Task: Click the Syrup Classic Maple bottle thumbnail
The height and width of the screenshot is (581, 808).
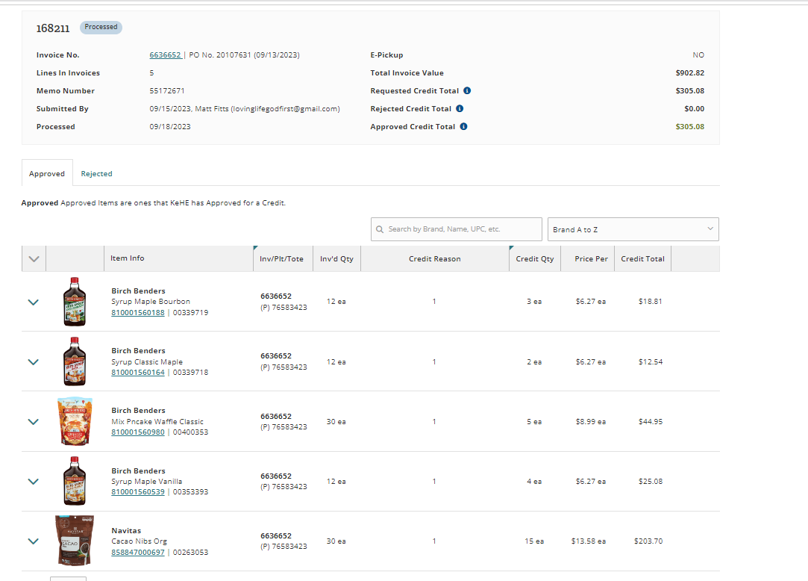Action: point(75,361)
